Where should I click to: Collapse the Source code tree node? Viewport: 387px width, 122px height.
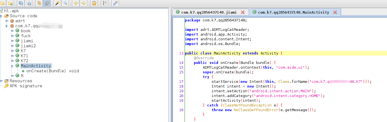(x=1, y=16)
